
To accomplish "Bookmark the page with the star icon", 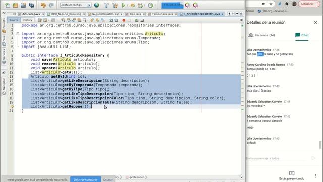I will [271, 4].
